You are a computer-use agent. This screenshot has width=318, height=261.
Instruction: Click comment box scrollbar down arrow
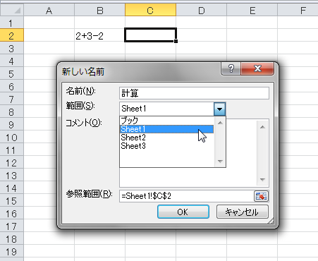tap(262, 180)
